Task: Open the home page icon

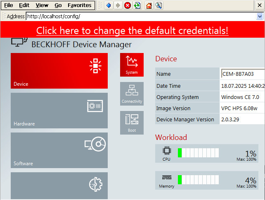Action: pyautogui.click(x=149, y=5)
